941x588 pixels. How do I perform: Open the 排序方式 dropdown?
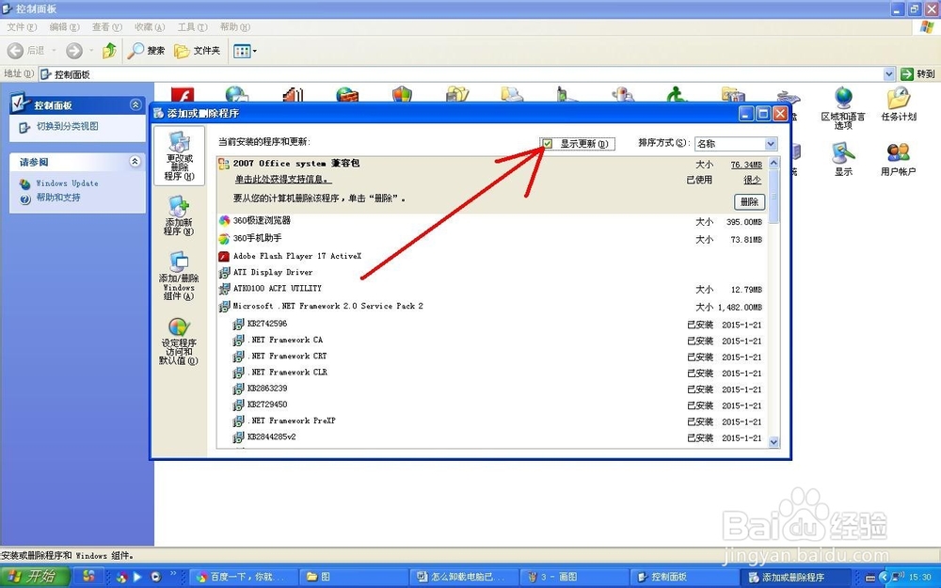pyautogui.click(x=771, y=143)
